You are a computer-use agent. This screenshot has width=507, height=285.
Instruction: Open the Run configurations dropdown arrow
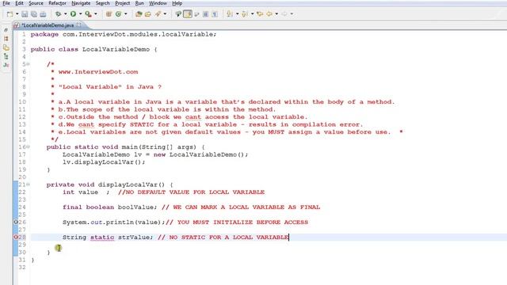click(x=81, y=14)
